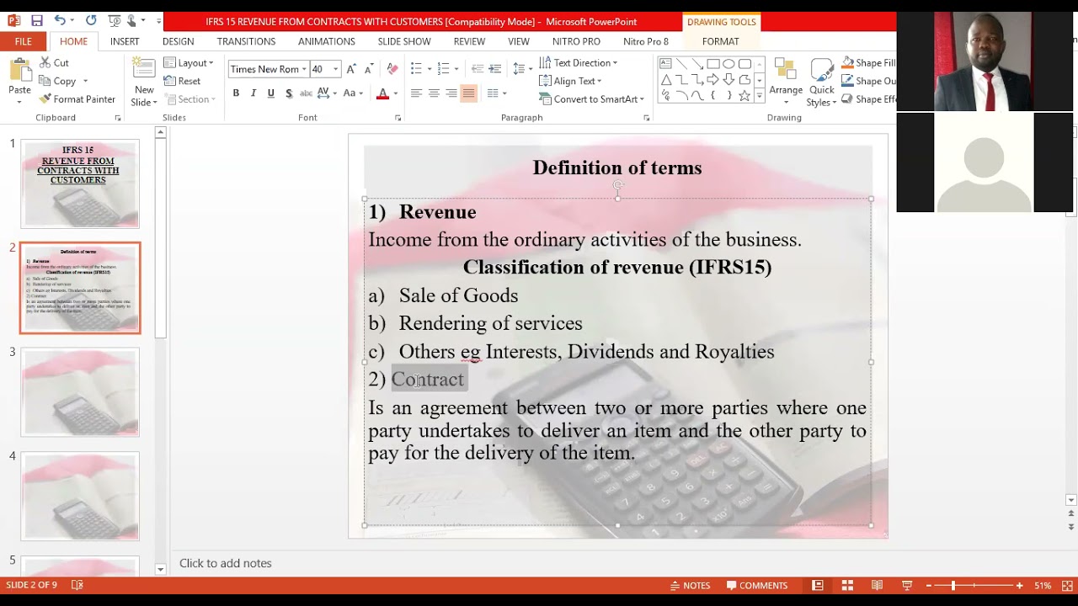Click the NOTES button in status bar
1078x606 pixels.
[690, 586]
